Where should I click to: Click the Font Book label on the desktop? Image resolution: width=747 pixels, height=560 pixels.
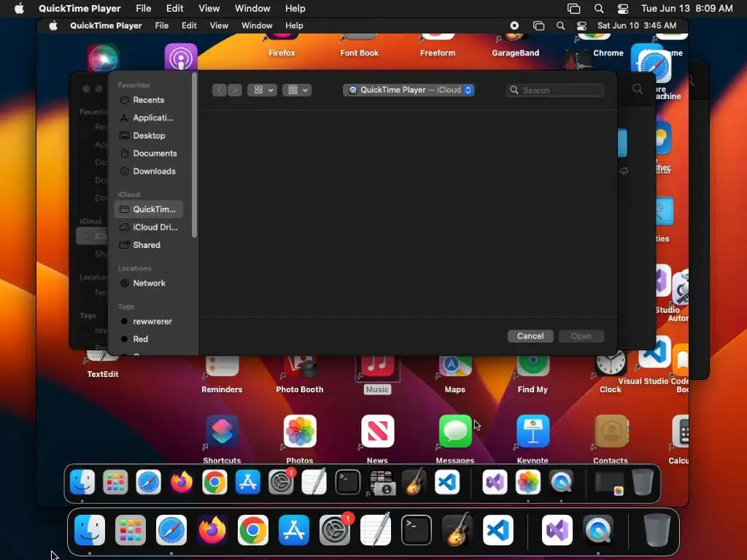pos(359,52)
